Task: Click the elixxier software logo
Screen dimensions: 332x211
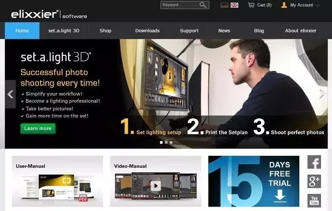Action: click(x=49, y=14)
